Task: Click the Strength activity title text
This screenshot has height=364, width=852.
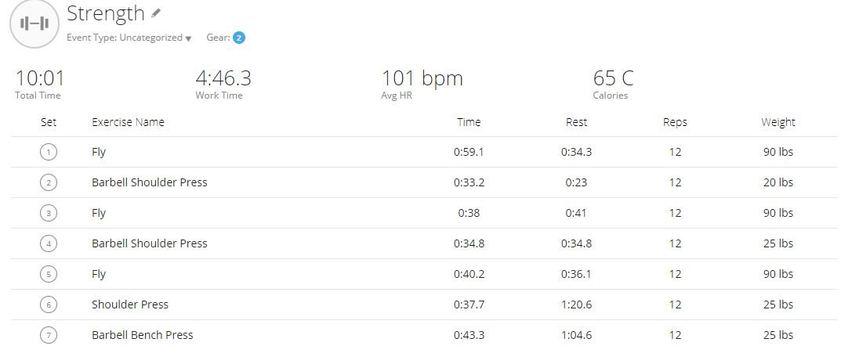Action: pos(105,13)
